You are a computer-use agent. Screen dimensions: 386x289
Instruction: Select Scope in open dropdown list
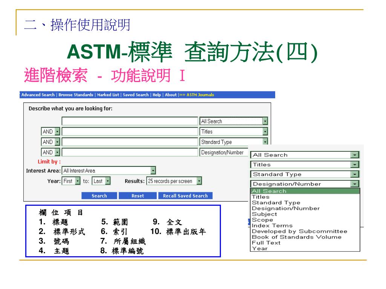305,220
